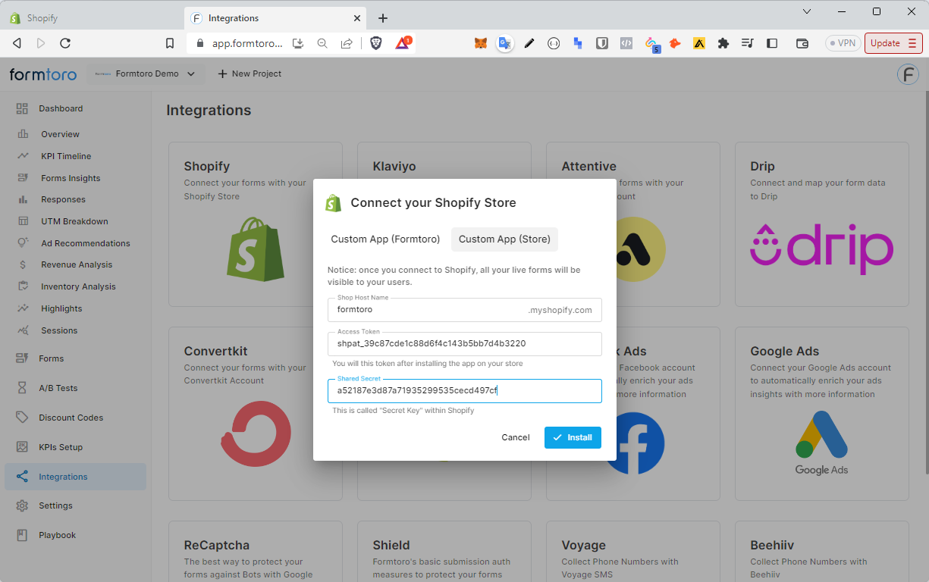Open the Drip integration card
This screenshot has width=929, height=582.
pyautogui.click(x=822, y=224)
